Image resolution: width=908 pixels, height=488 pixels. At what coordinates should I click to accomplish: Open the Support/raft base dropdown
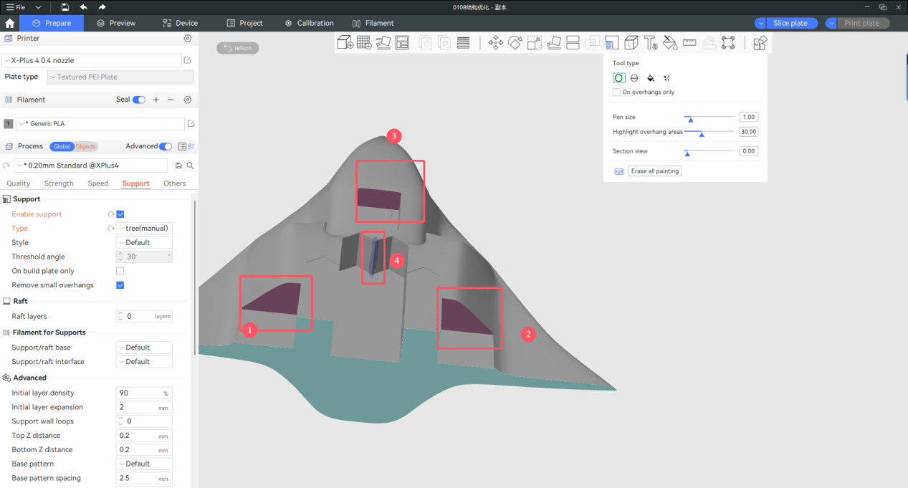click(x=143, y=347)
